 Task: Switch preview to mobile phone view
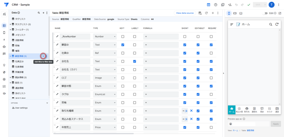click(x=229, y=13)
